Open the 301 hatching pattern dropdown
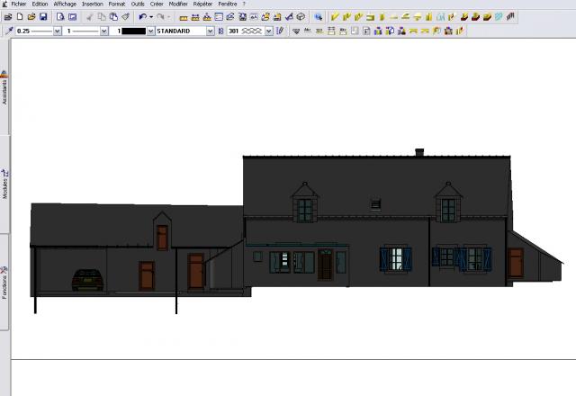 point(269,31)
